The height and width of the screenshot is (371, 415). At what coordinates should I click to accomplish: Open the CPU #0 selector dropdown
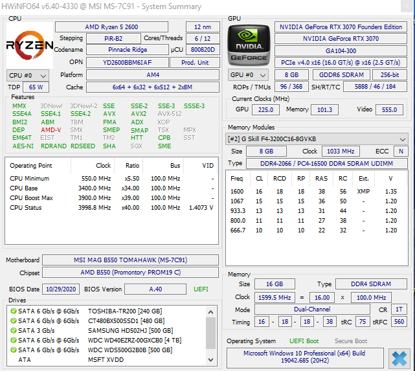(x=28, y=76)
